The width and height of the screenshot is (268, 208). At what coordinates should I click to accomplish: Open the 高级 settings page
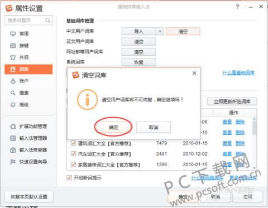coord(24,105)
